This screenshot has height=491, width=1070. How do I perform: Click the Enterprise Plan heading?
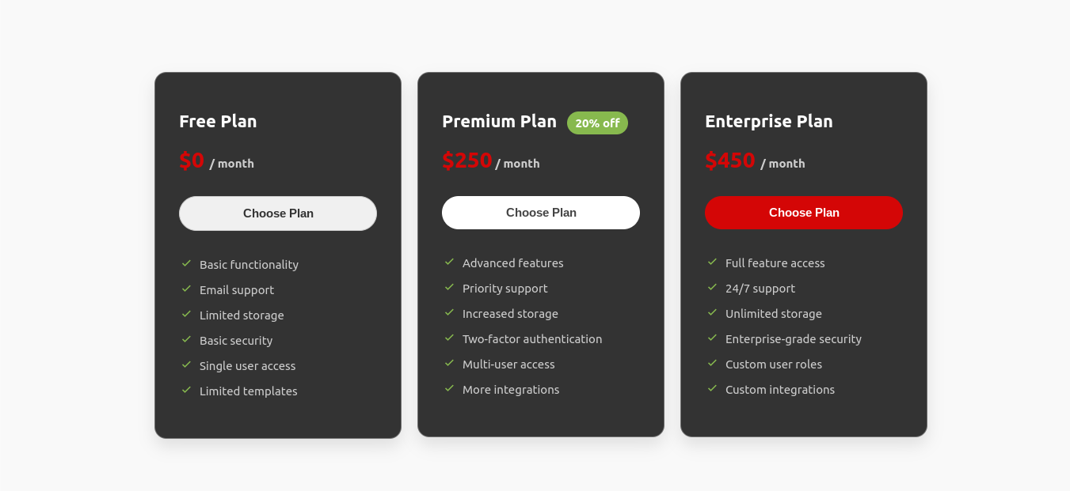coord(768,121)
